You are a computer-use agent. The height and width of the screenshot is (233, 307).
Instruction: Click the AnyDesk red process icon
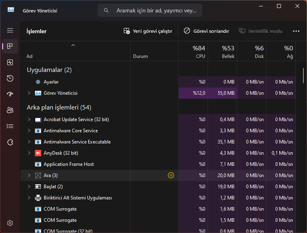pos(38,153)
